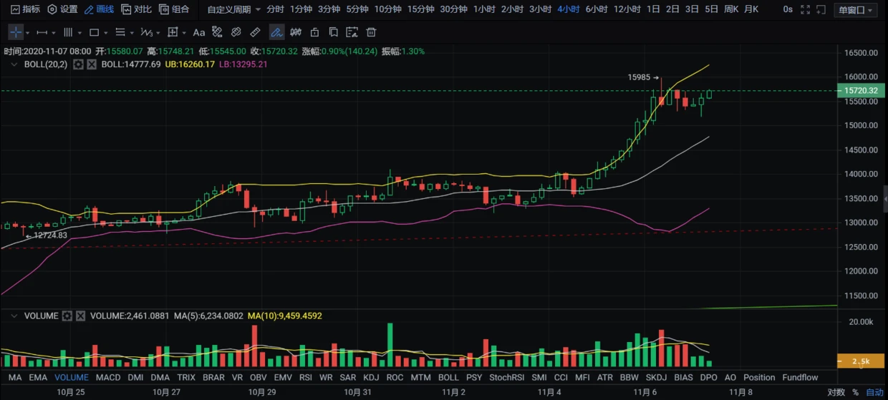
Task: Toggle 自动 auto scale
Action: point(874,392)
